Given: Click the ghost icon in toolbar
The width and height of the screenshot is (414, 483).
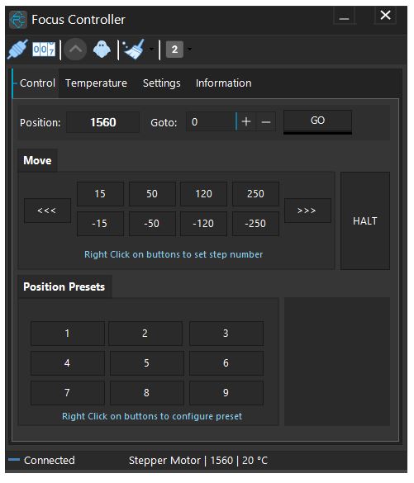Looking at the screenshot, I should coord(102,50).
